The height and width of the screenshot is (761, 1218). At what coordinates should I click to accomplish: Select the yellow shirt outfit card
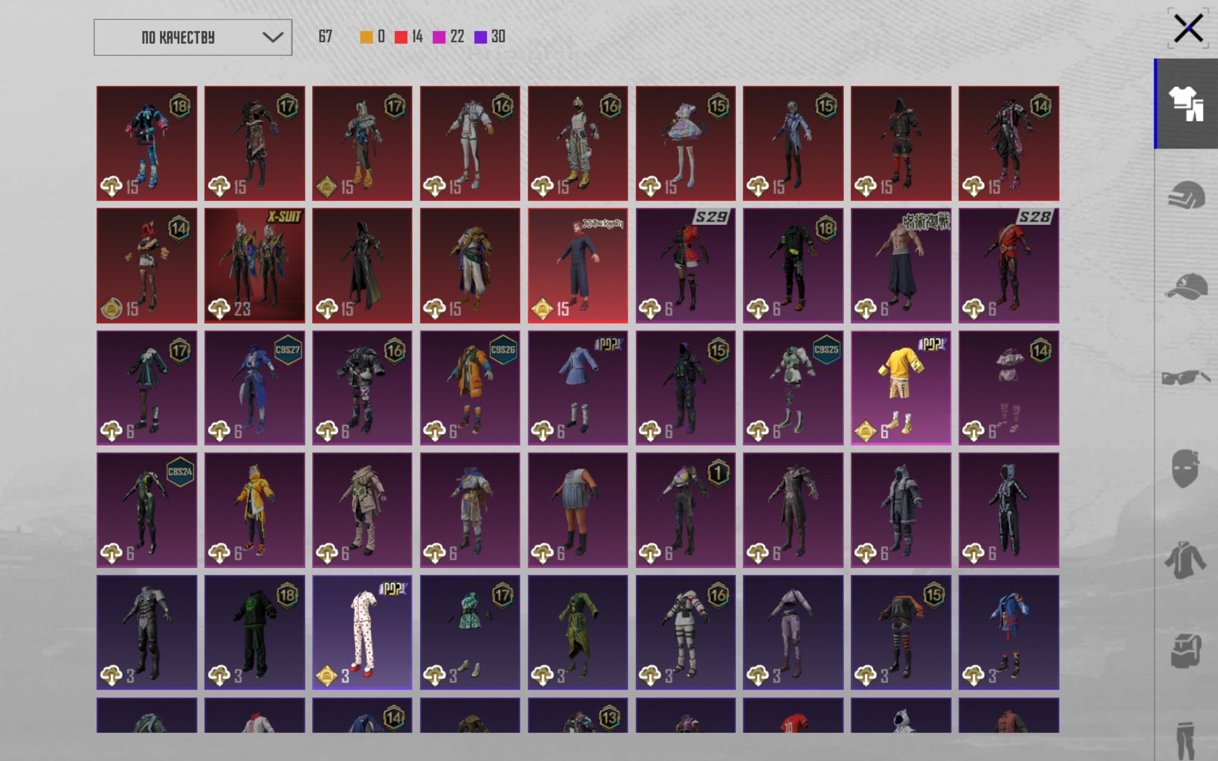coord(901,388)
